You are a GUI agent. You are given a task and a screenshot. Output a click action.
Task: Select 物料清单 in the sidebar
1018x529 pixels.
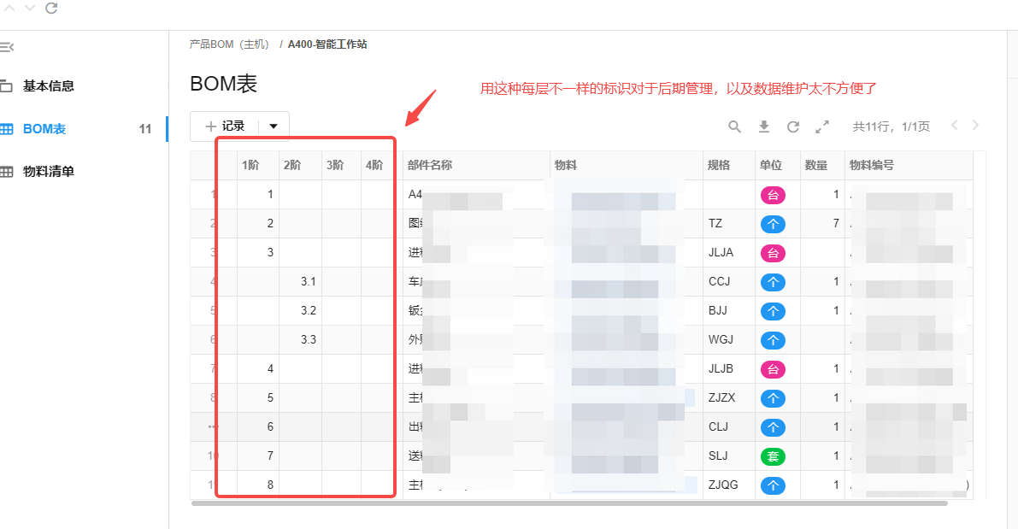[x=48, y=171]
